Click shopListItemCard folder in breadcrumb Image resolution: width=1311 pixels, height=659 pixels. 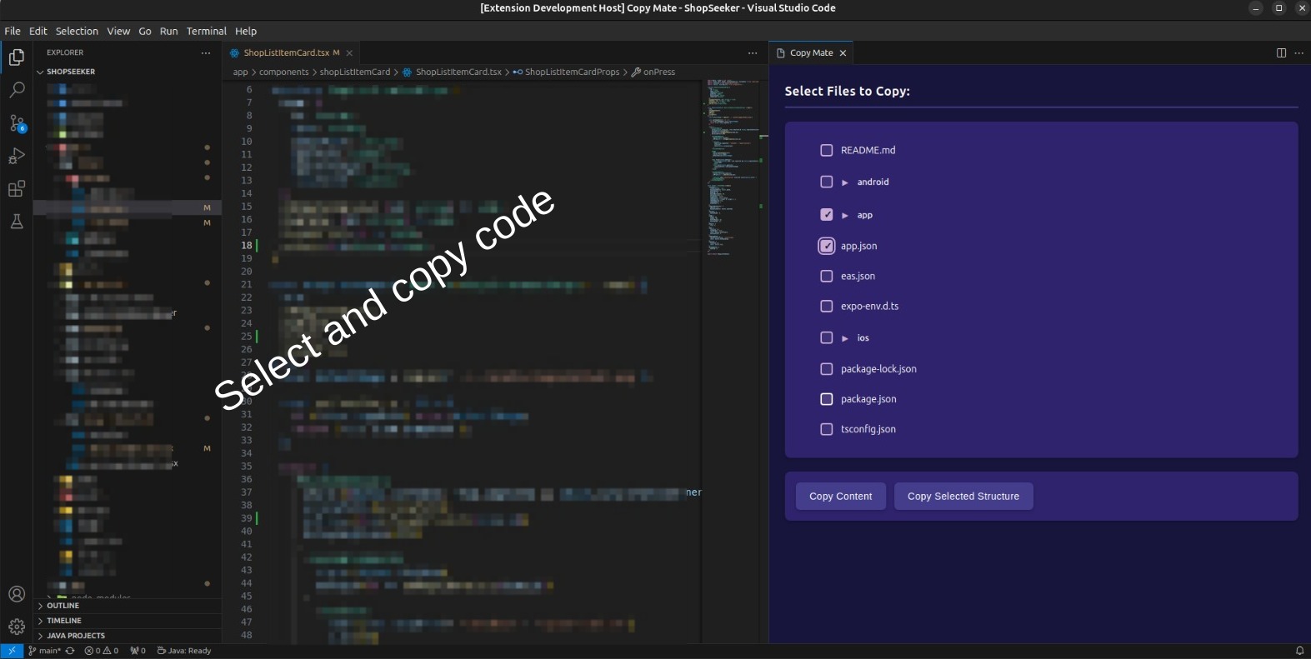(354, 72)
